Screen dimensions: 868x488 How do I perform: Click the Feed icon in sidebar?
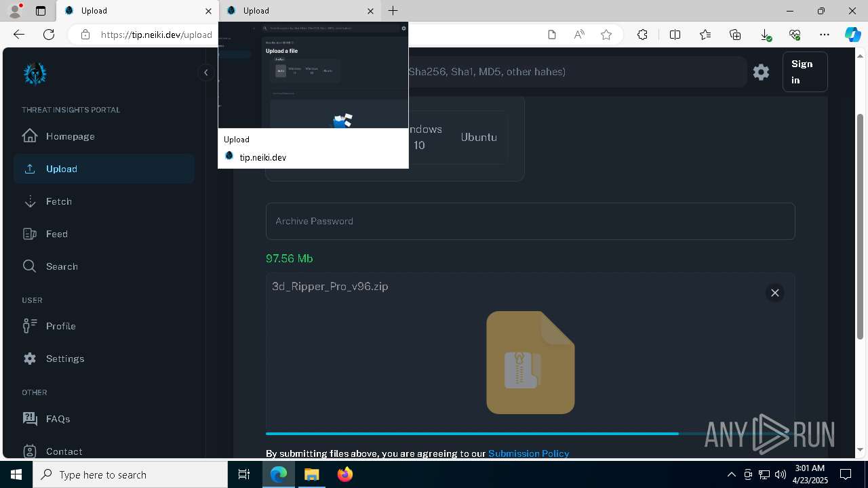point(30,234)
